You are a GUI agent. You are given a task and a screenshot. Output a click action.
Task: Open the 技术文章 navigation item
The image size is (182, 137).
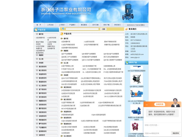tap(95, 25)
